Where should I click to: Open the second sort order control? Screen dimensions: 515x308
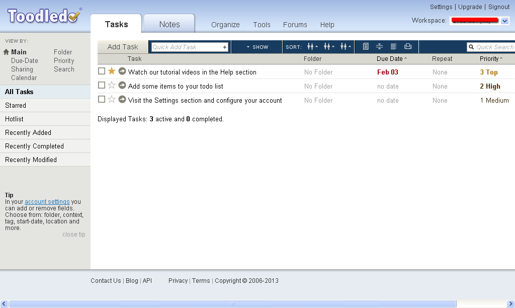(329, 47)
